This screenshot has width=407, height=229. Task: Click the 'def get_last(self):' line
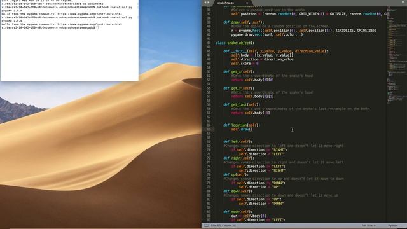pyautogui.click(x=242, y=104)
